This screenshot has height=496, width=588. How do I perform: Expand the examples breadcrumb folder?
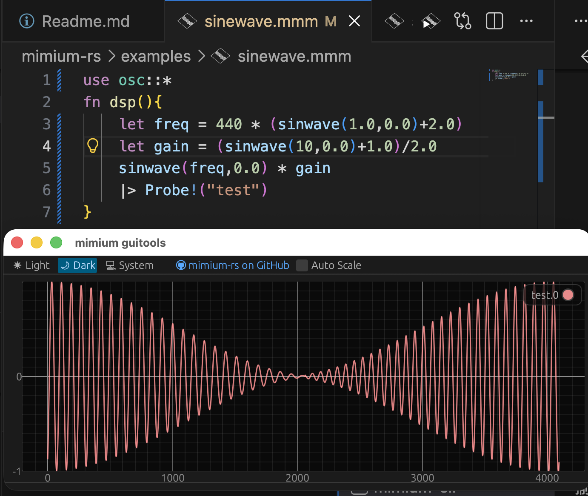click(156, 56)
